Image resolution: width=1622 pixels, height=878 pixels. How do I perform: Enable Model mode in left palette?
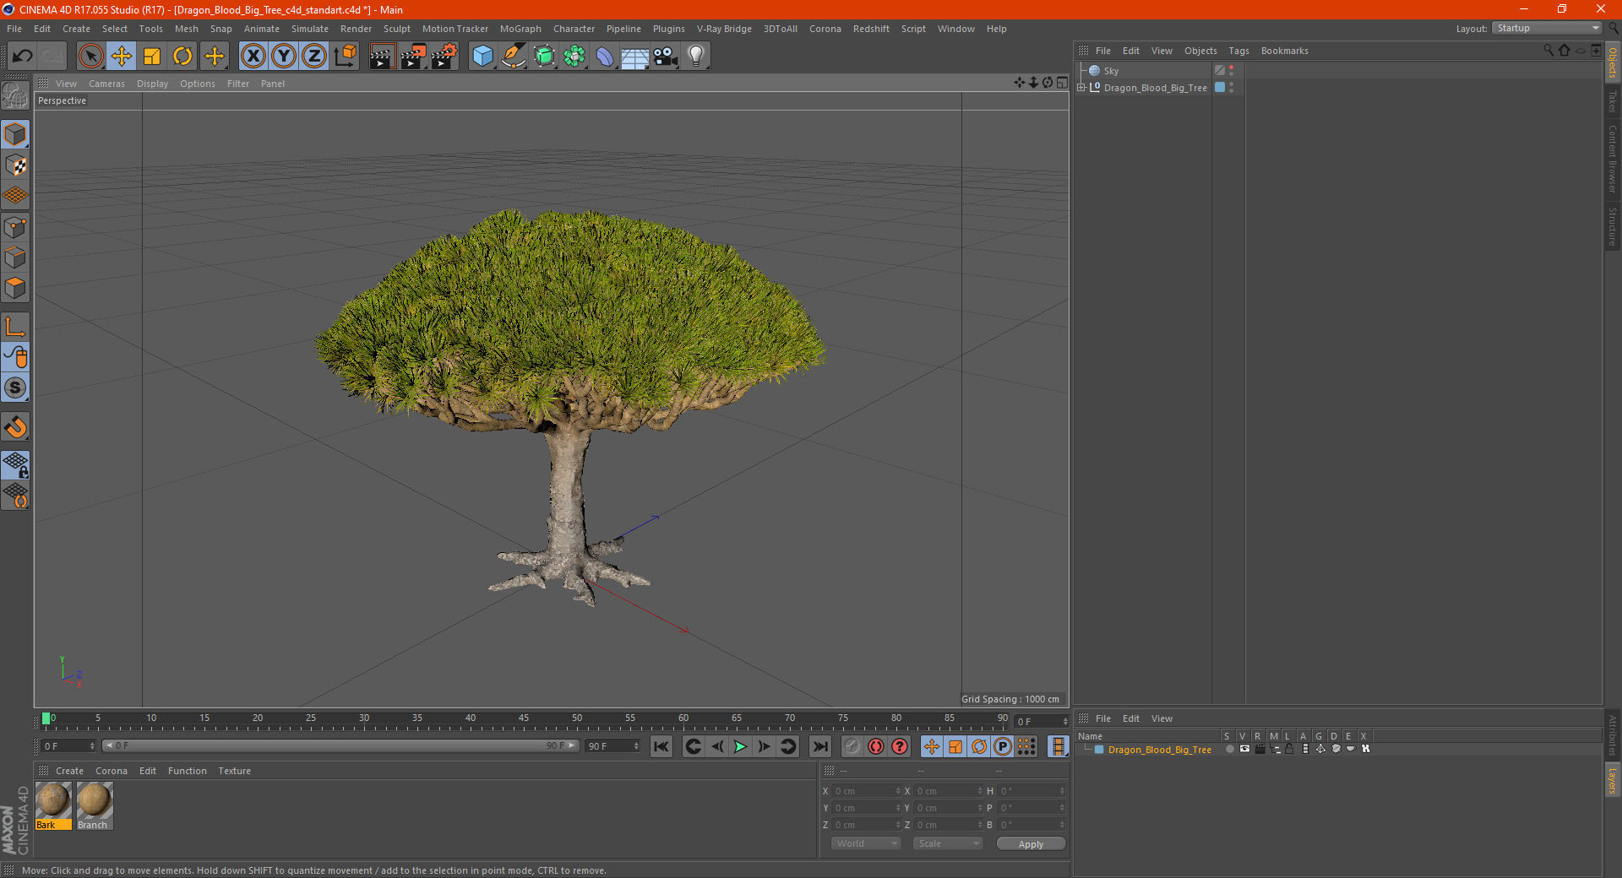pos(16,135)
